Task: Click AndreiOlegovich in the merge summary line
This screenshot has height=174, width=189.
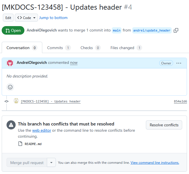Action: tap(42, 30)
